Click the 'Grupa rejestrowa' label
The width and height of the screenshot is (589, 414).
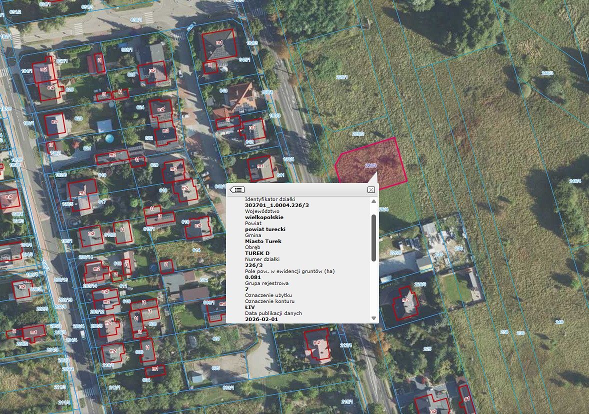pyautogui.click(x=266, y=283)
